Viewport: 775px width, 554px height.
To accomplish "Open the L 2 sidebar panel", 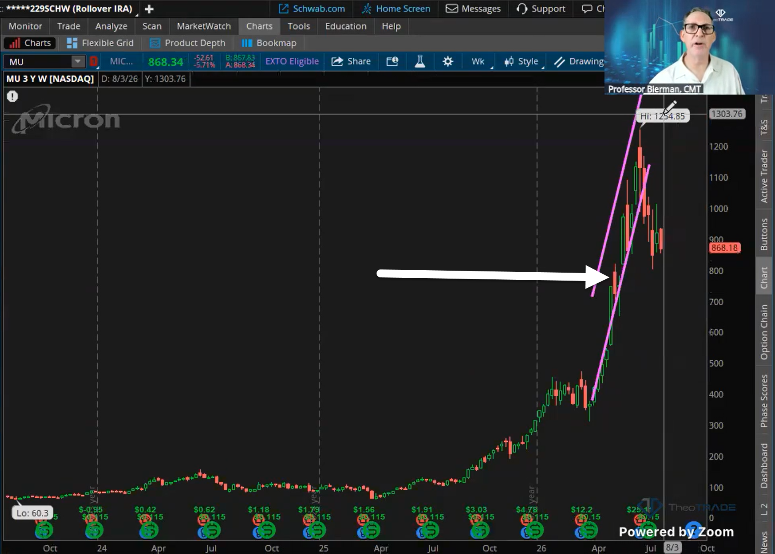I will 764,509.
